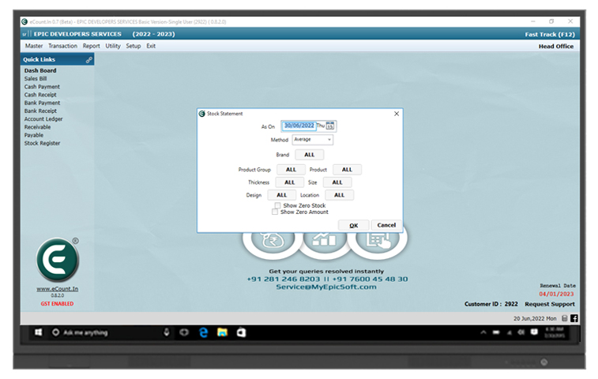
Task: Open the Windows Start button
Action: pos(39,332)
